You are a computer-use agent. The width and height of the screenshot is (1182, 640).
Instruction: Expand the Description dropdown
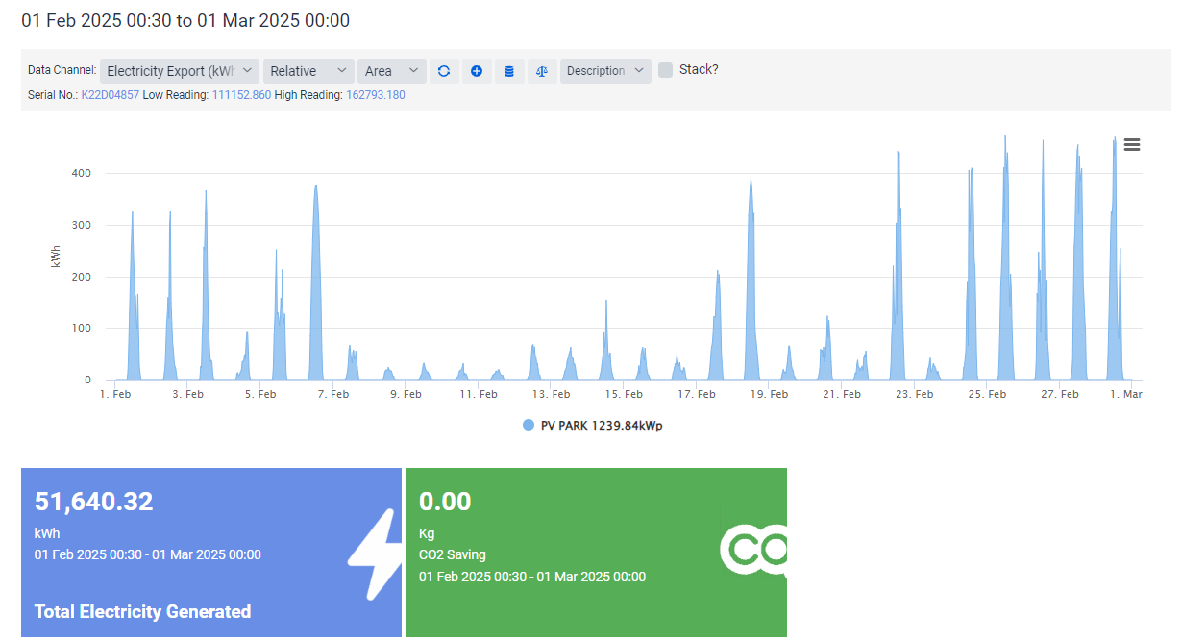coord(604,71)
